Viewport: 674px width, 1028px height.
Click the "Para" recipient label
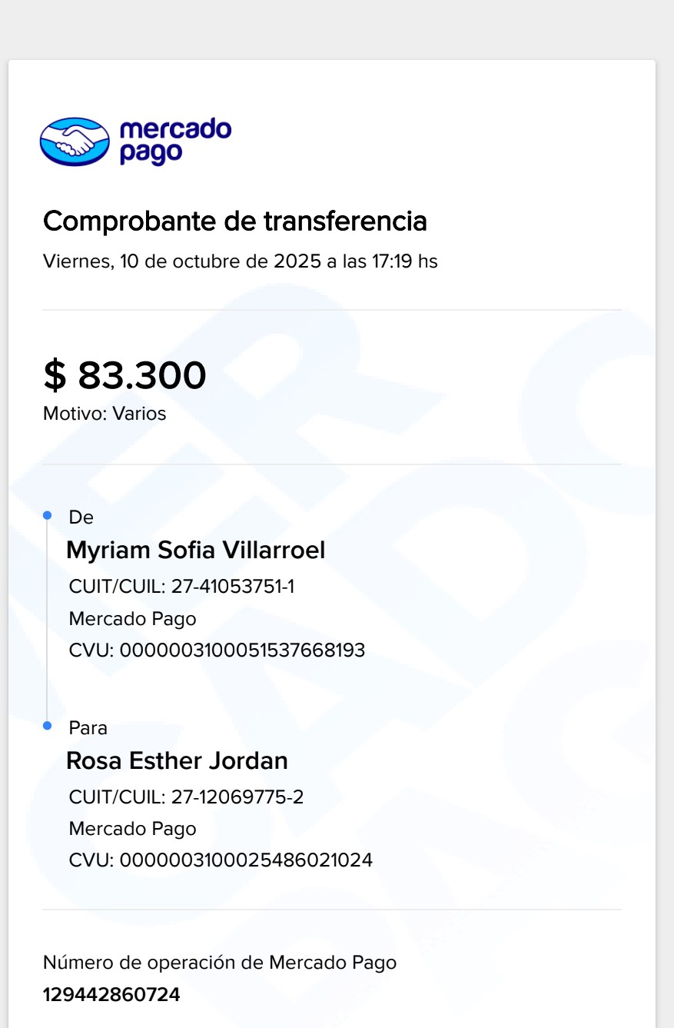[x=88, y=727]
